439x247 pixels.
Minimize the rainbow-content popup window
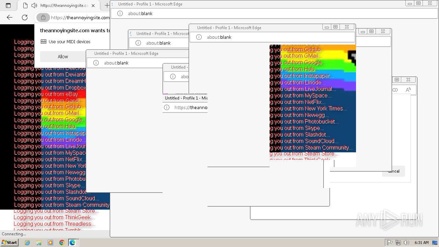[327, 27]
